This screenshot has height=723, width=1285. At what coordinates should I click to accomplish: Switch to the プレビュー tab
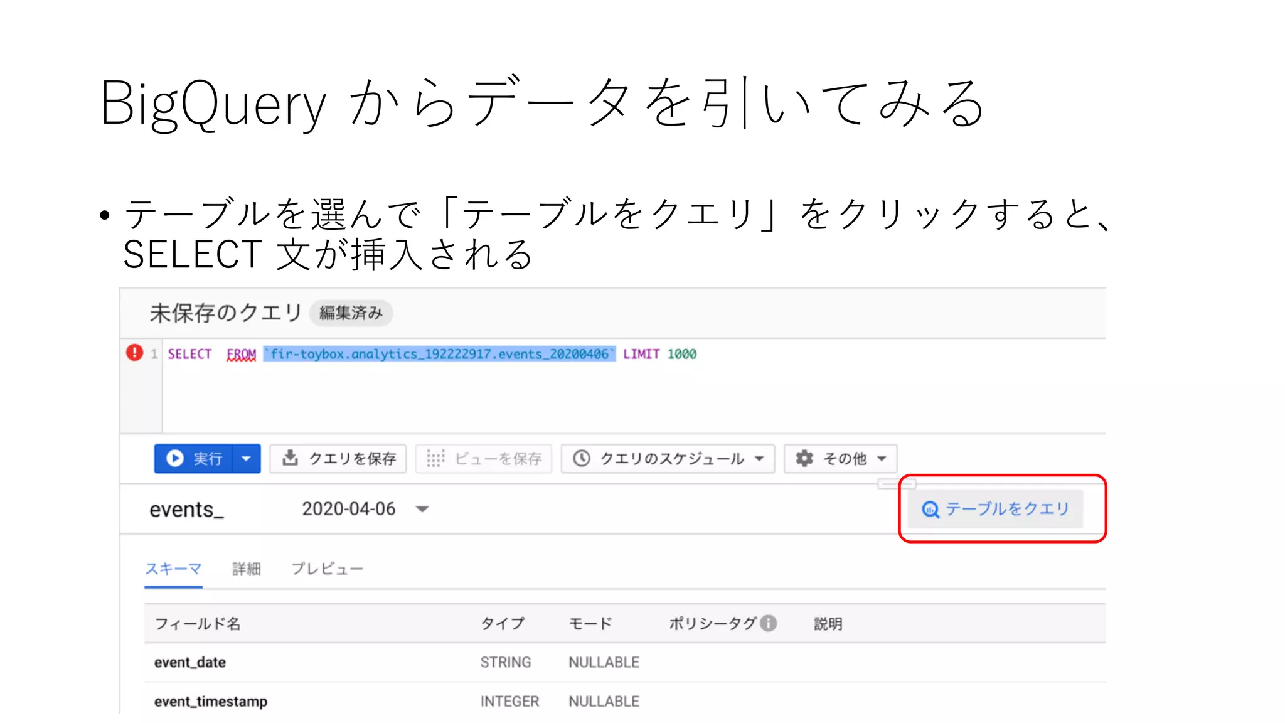click(x=327, y=569)
